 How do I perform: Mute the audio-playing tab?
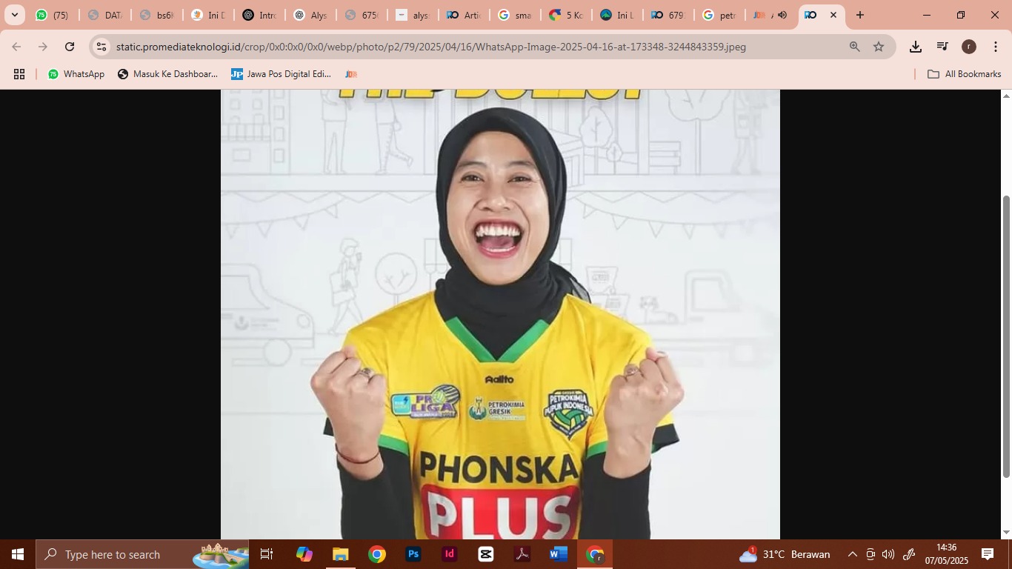(x=782, y=15)
